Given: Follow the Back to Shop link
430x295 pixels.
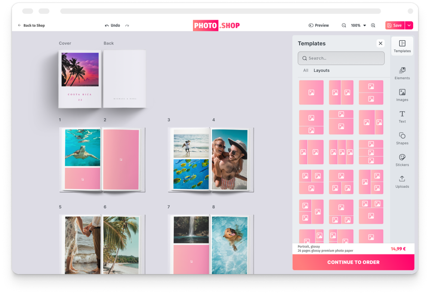Looking at the screenshot, I should pos(31,25).
